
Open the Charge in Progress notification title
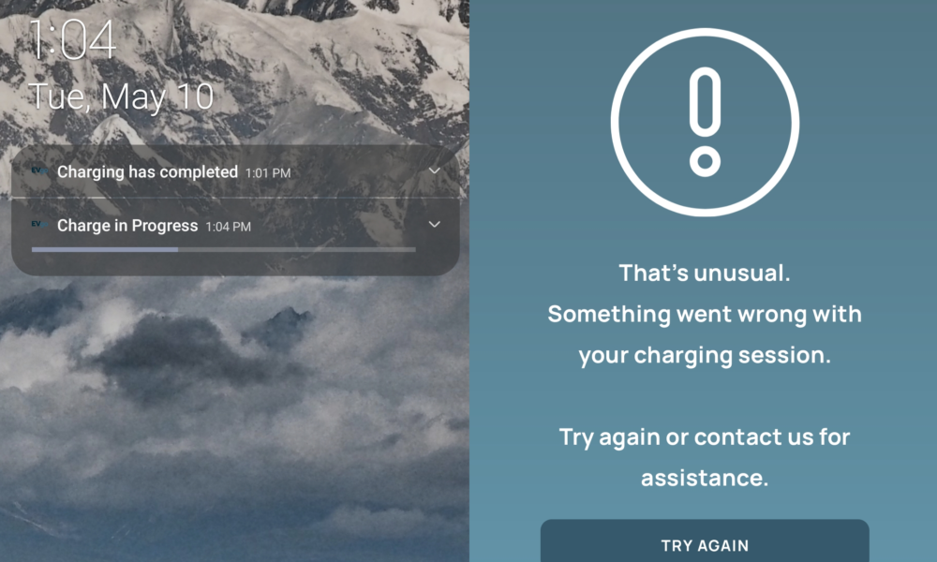127,226
